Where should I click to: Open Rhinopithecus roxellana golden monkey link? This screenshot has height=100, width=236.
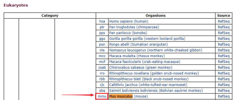154,73
